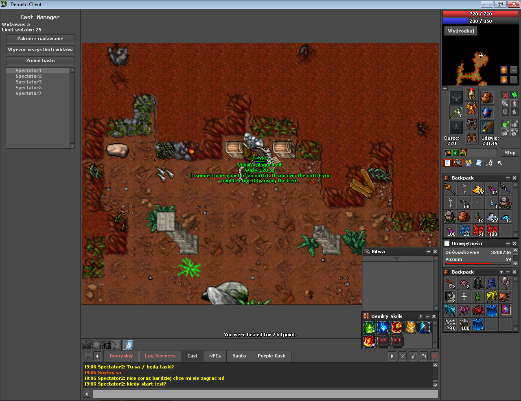Open the Santo chat tab
521x401 pixels.
(239, 356)
